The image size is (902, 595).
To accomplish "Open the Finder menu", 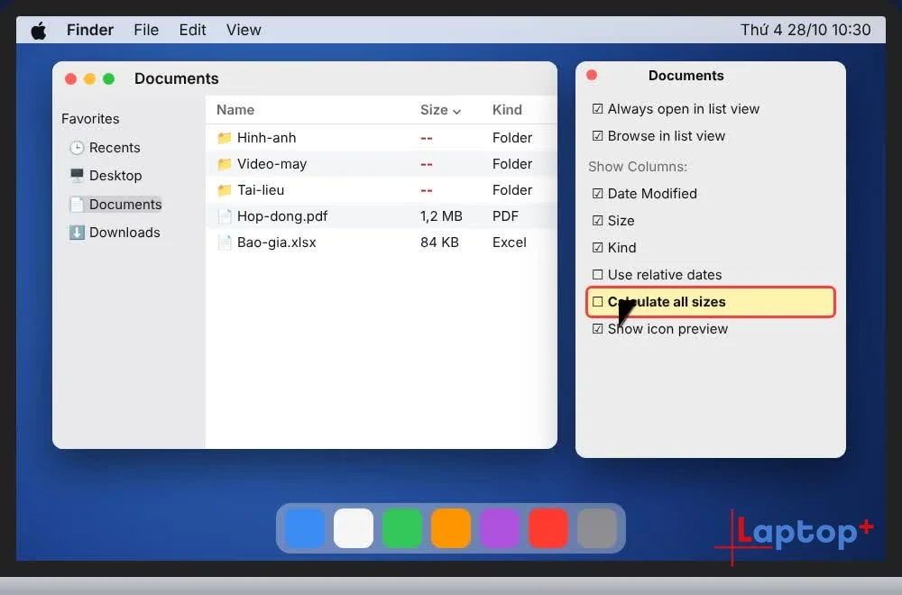I will [x=89, y=30].
